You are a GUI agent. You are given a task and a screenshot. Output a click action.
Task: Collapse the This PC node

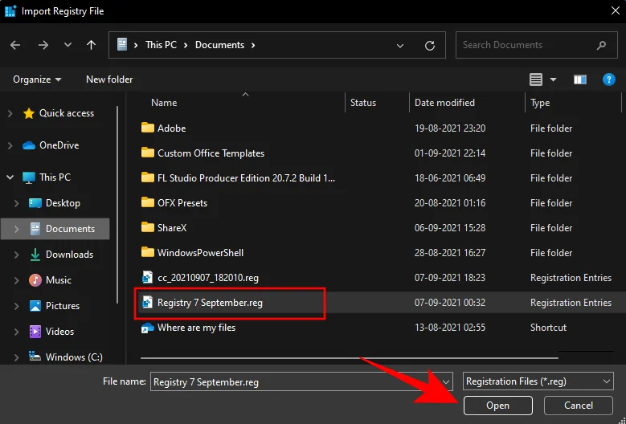(x=10, y=177)
